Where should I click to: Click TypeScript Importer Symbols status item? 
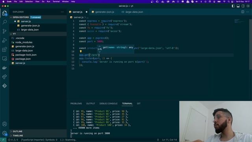[39, 140]
